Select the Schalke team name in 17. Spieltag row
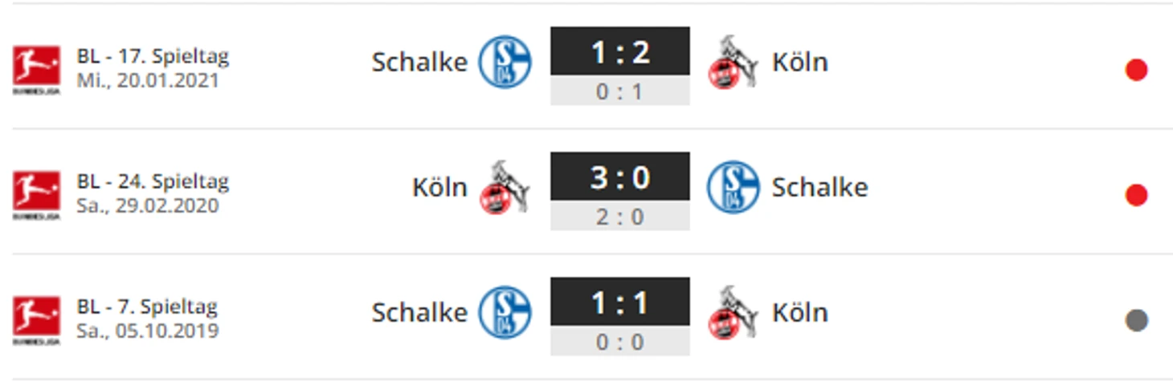Screen dimensions: 1173x382 tap(419, 62)
